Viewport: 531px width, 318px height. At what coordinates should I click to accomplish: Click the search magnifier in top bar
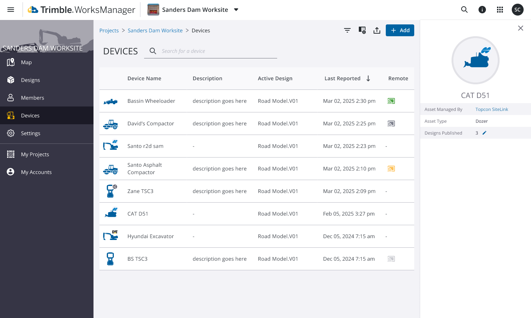(x=464, y=10)
